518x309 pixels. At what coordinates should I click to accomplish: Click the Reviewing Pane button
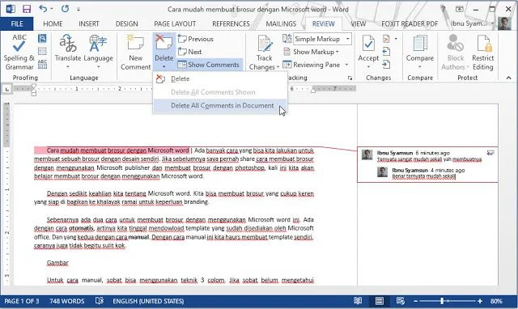coord(311,65)
